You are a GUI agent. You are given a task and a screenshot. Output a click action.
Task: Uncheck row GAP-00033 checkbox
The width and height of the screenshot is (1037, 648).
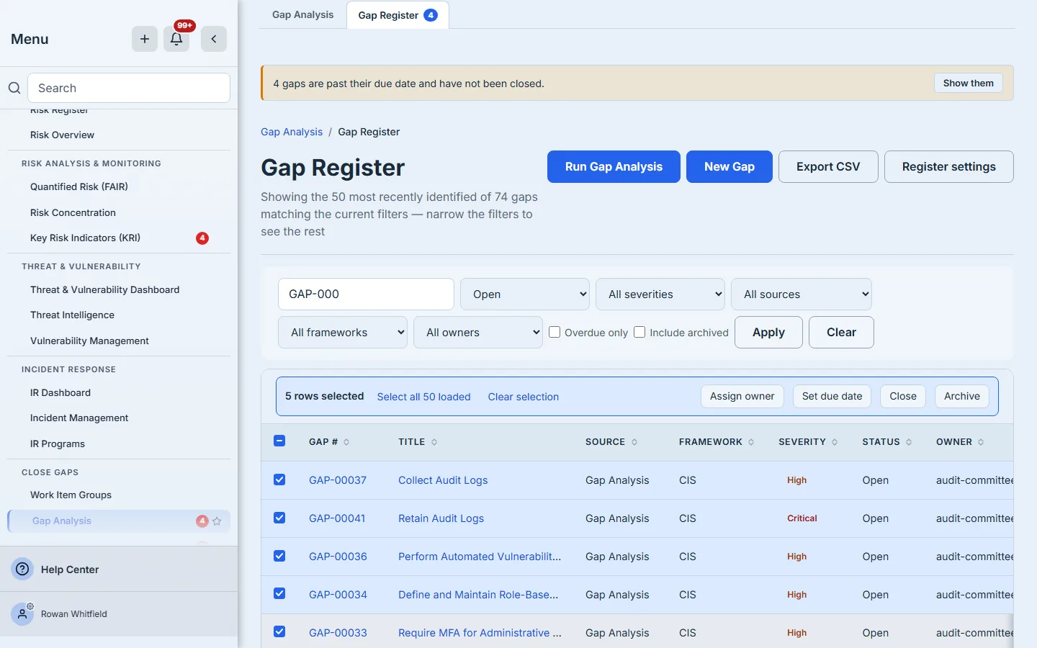[279, 631]
